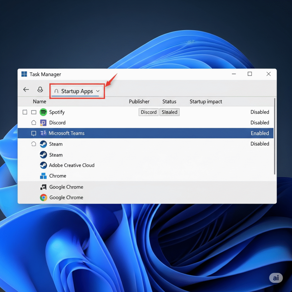
Task: Click the back arrow navigation button
Action: (x=26, y=90)
